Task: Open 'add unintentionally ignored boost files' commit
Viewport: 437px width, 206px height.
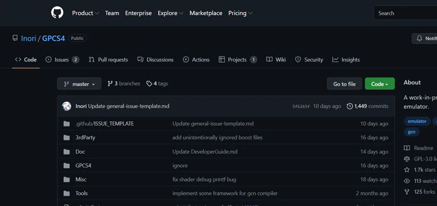Action: tap(217, 137)
